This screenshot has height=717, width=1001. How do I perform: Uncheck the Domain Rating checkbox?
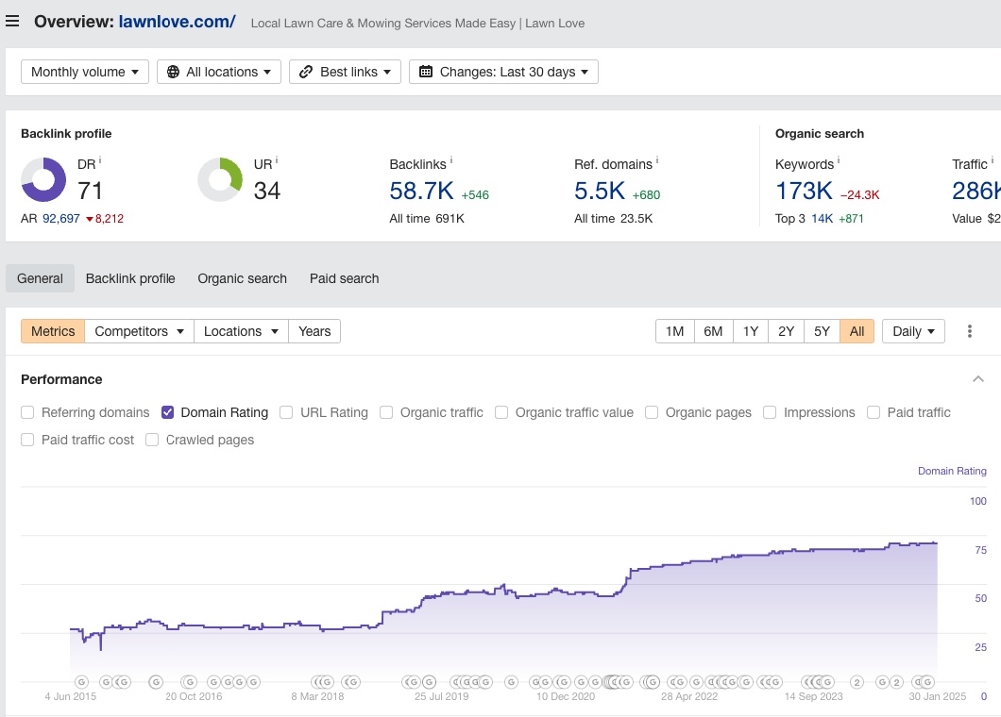[167, 412]
